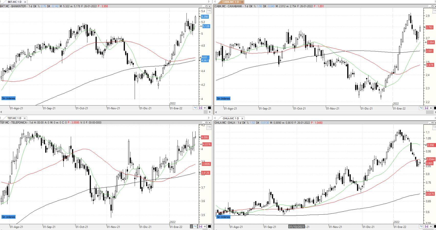Click OHLA price label 0,998
The height and width of the screenshot is (230, 436).
point(431,145)
